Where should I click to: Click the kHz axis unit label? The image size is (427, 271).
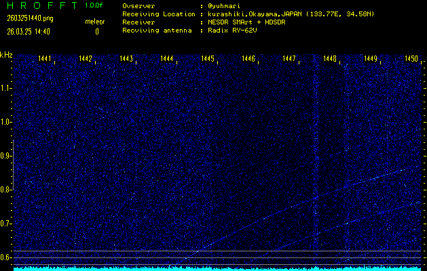(x=6, y=54)
